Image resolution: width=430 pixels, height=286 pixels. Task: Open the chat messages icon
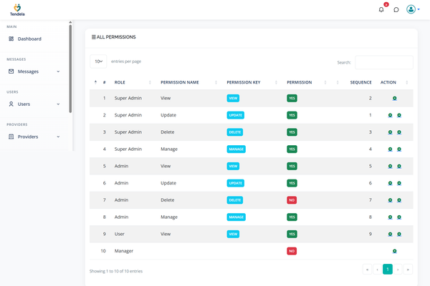pos(396,9)
